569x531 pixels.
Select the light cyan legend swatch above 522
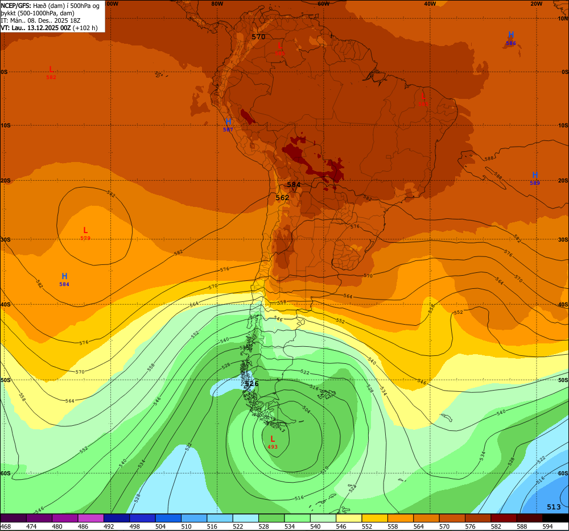[246, 518]
